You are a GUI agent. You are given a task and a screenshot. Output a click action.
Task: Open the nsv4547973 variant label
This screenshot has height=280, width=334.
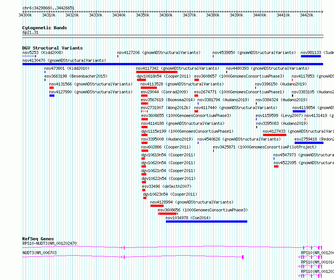(x=304, y=155)
